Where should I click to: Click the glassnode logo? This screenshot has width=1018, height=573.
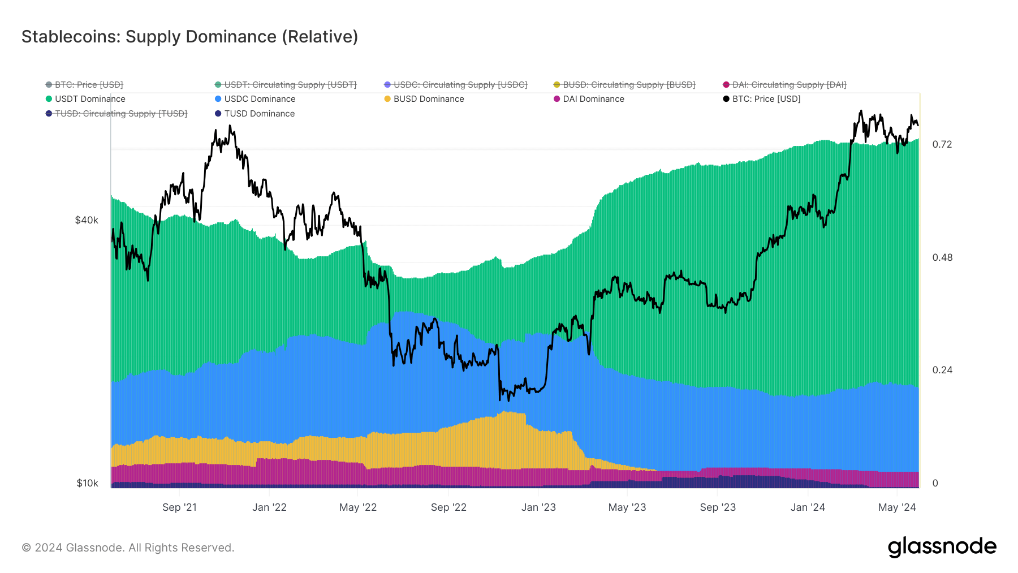tap(942, 547)
